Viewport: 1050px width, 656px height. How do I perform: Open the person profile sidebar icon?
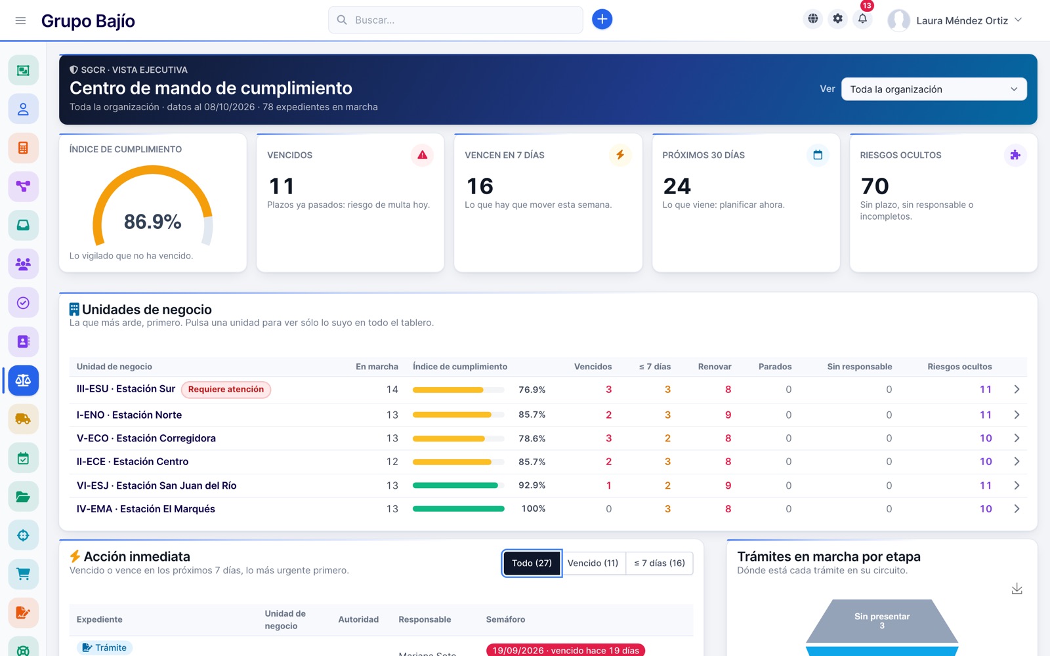[23, 109]
